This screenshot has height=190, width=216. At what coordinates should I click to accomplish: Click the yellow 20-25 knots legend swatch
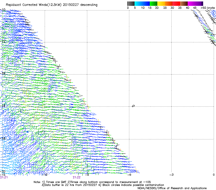point(161,4)
